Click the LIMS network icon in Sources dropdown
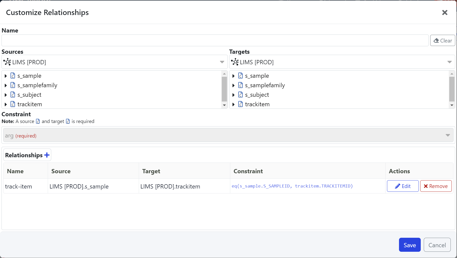This screenshot has height=258, width=457. (7, 62)
